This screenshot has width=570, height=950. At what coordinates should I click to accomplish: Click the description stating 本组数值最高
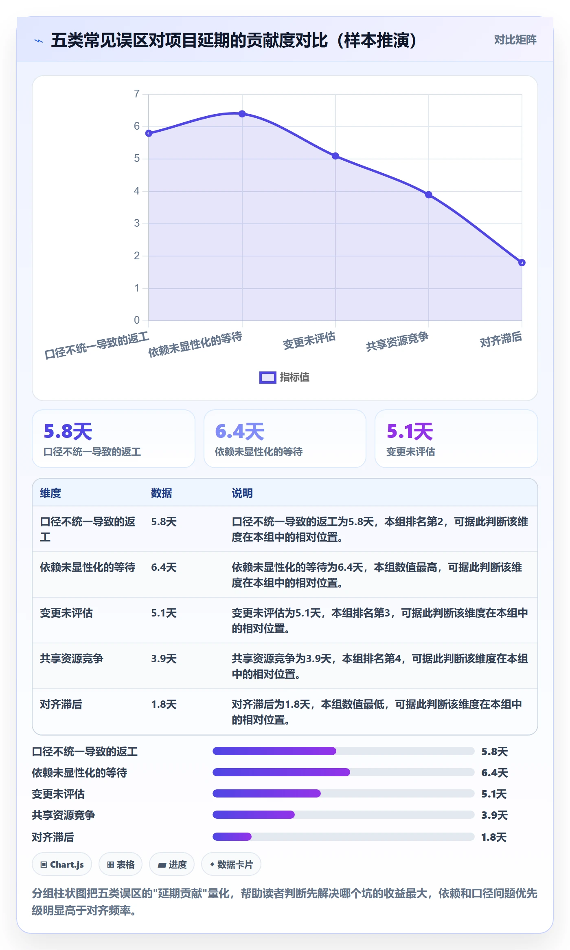377,575
